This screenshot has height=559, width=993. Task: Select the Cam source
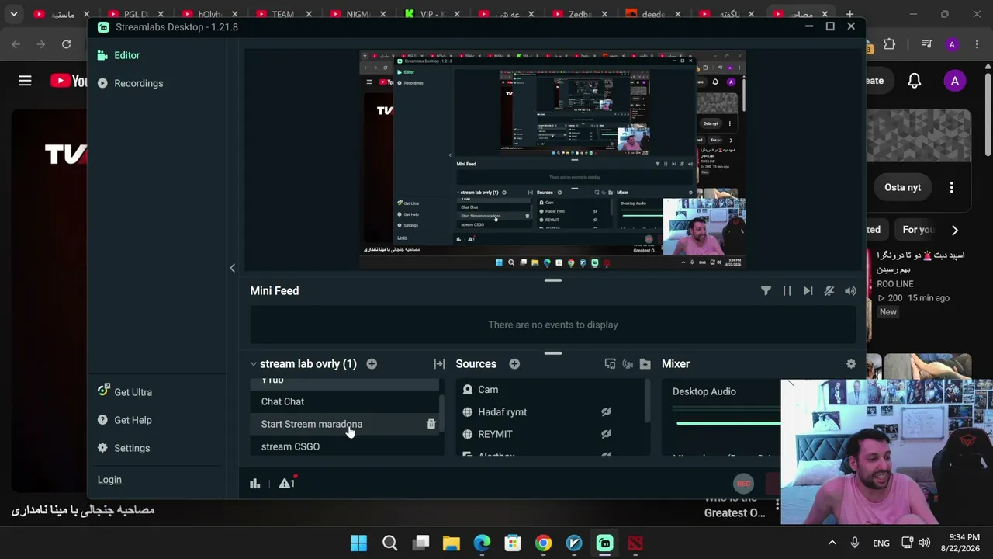(x=550, y=390)
